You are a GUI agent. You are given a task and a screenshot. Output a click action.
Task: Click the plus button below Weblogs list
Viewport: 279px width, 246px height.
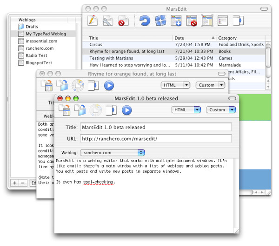pyautogui.click(x=15, y=183)
